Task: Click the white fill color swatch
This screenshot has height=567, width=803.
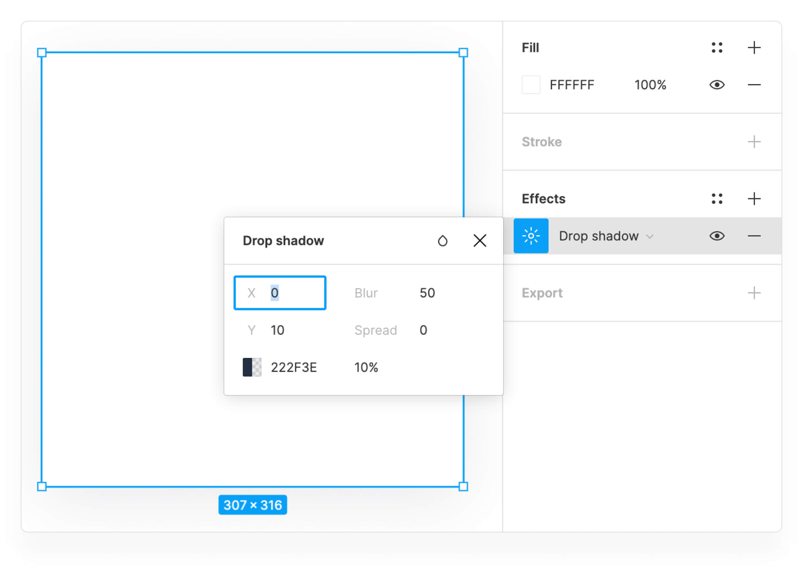Action: (x=531, y=85)
